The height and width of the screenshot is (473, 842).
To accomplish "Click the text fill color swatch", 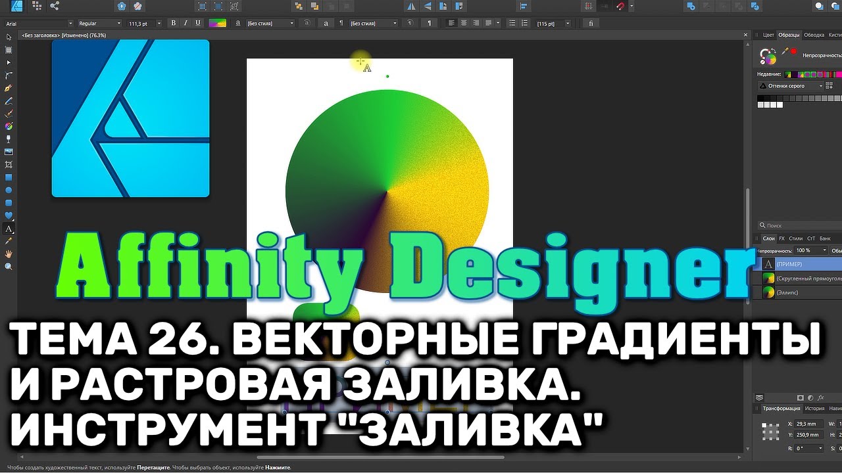I will point(218,23).
